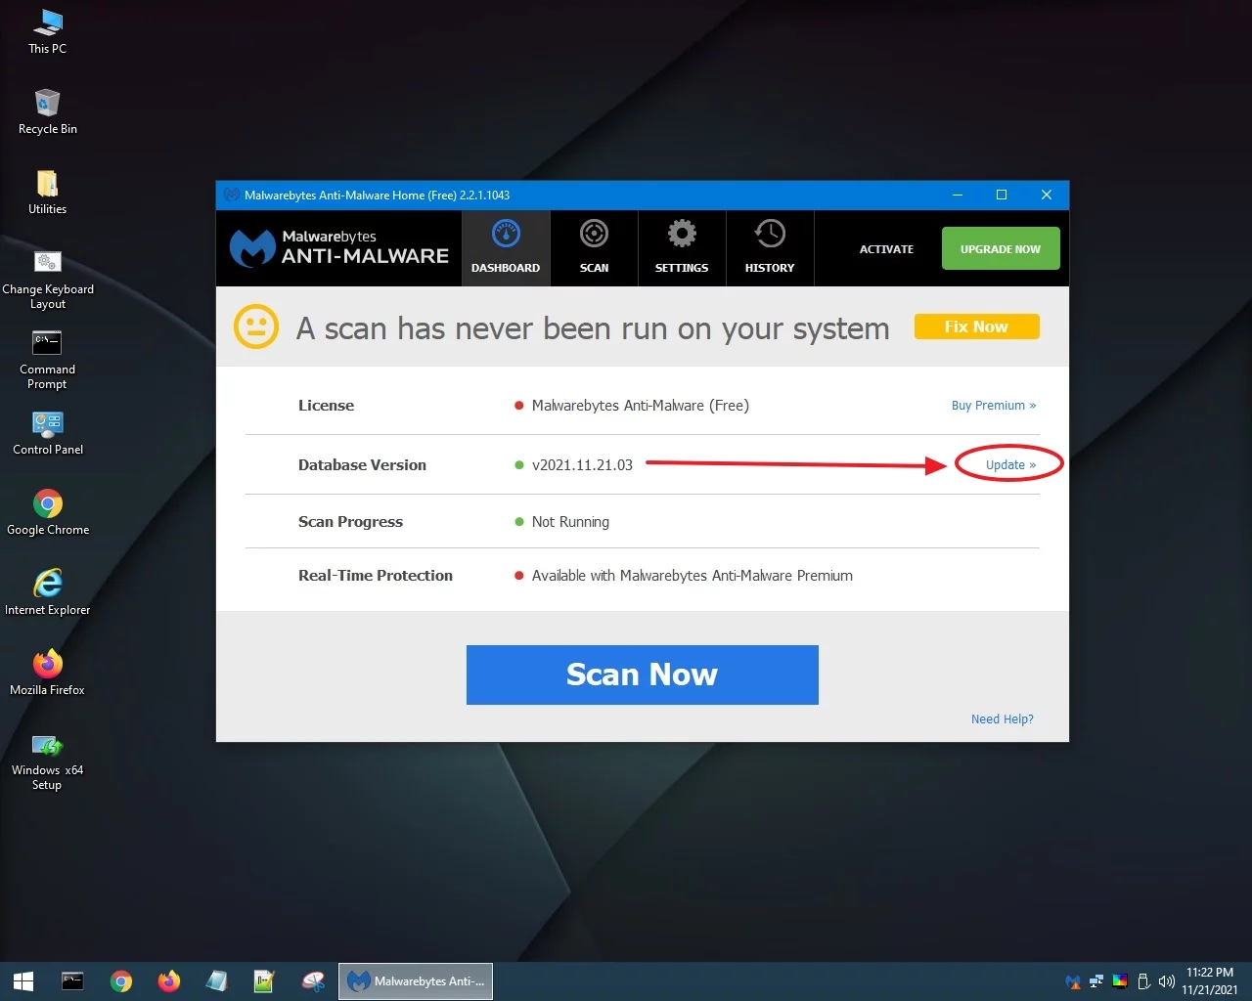Click the neutral face status icon
Image resolution: width=1252 pixels, height=1001 pixels.
point(256,327)
